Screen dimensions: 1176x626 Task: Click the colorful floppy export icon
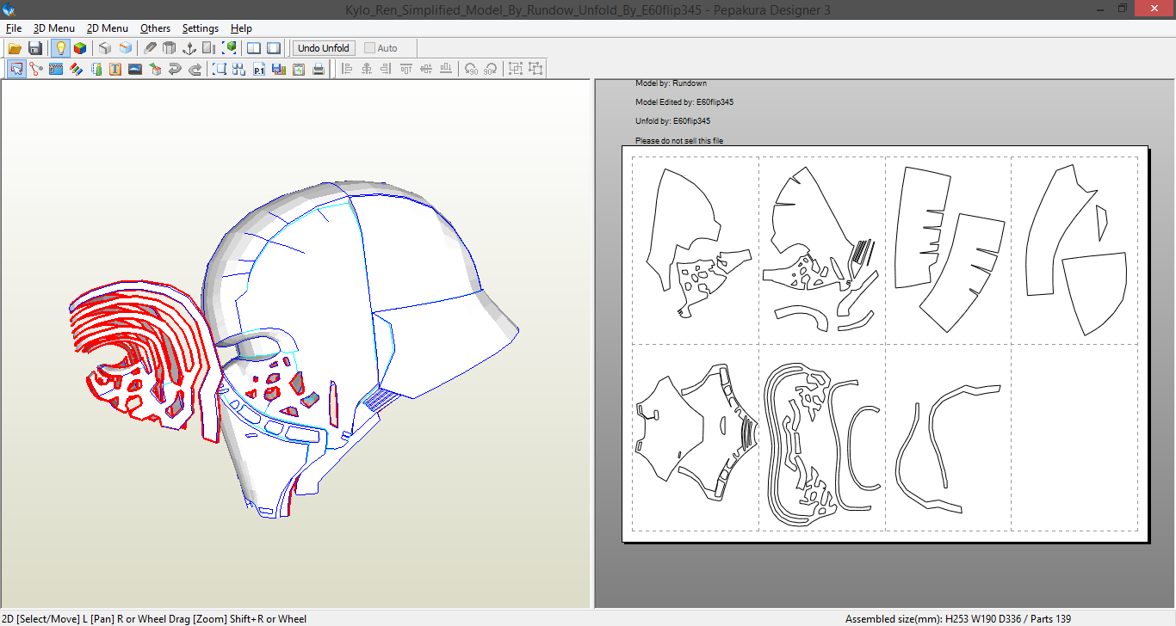coord(279,69)
